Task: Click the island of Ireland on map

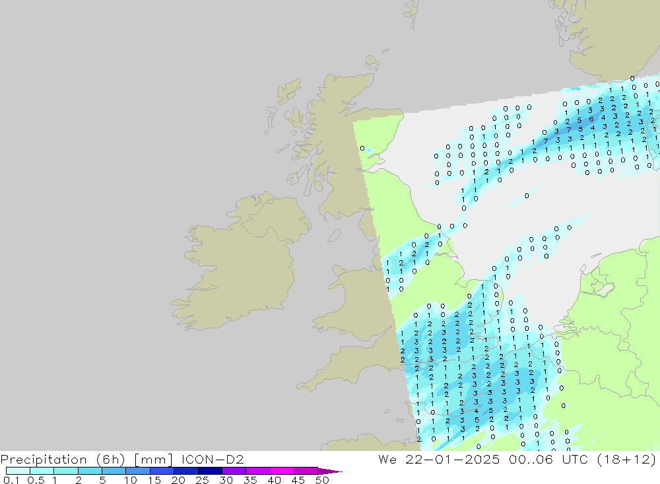Action: pos(240,261)
